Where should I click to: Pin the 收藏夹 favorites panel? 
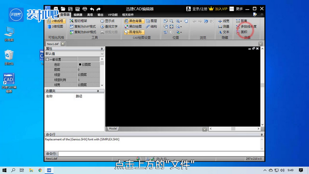pos(98,91)
